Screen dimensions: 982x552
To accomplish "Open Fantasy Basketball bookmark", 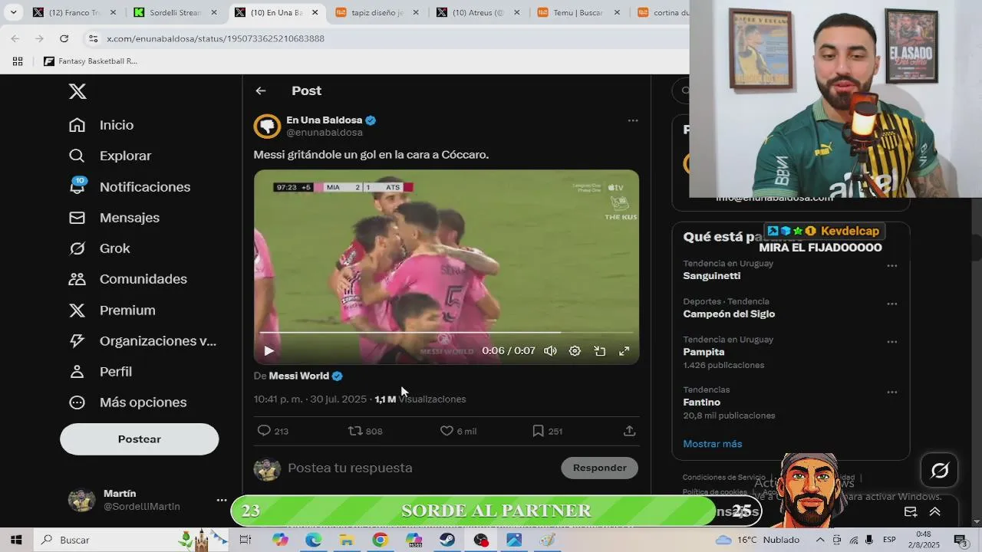I will click(91, 61).
